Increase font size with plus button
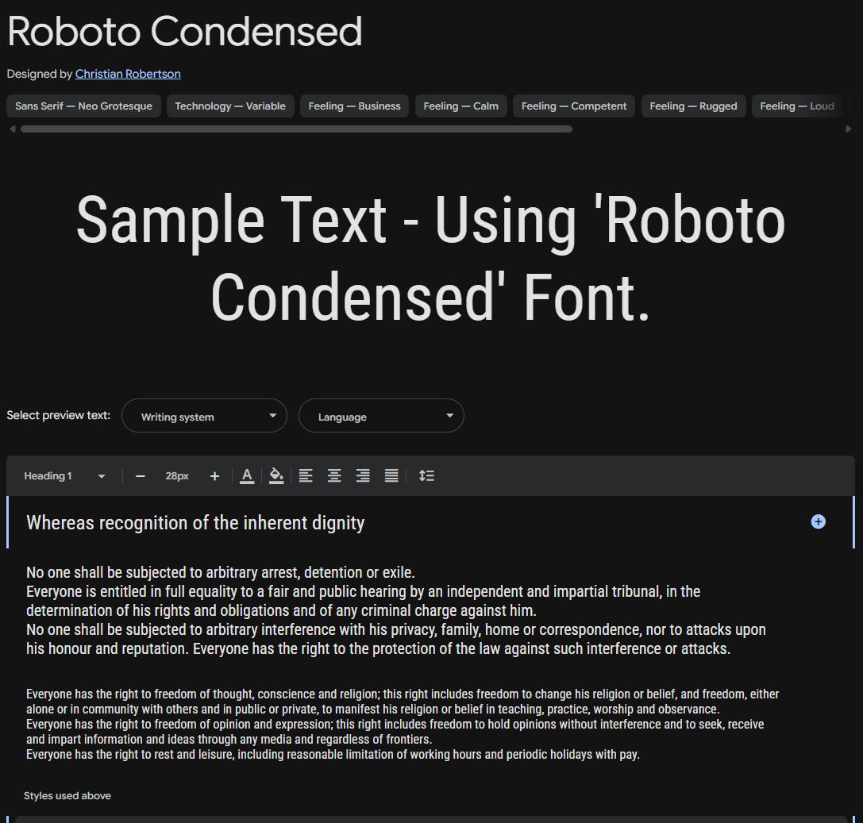Image resolution: width=863 pixels, height=823 pixels. [214, 476]
